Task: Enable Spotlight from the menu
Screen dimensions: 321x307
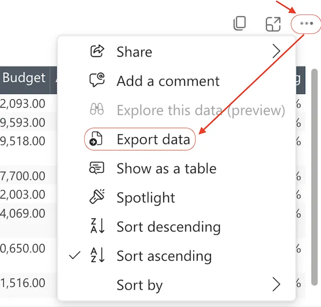Action: pos(177,197)
